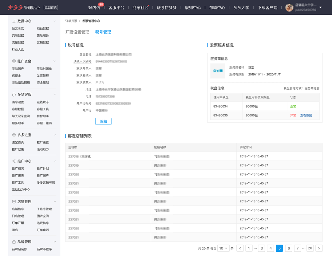
Task: Open 货款扣款明细 in sidebar
Action: click(x=21, y=83)
